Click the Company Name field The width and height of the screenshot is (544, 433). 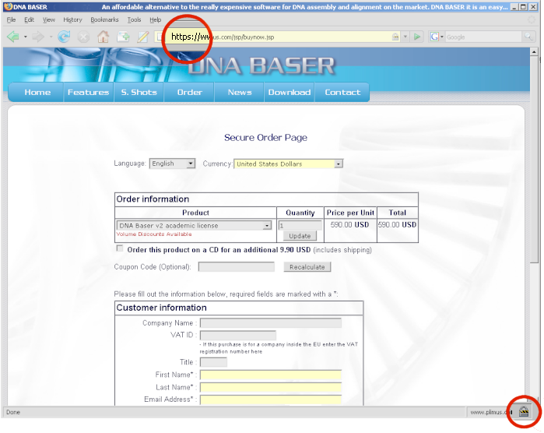pyautogui.click(x=271, y=323)
